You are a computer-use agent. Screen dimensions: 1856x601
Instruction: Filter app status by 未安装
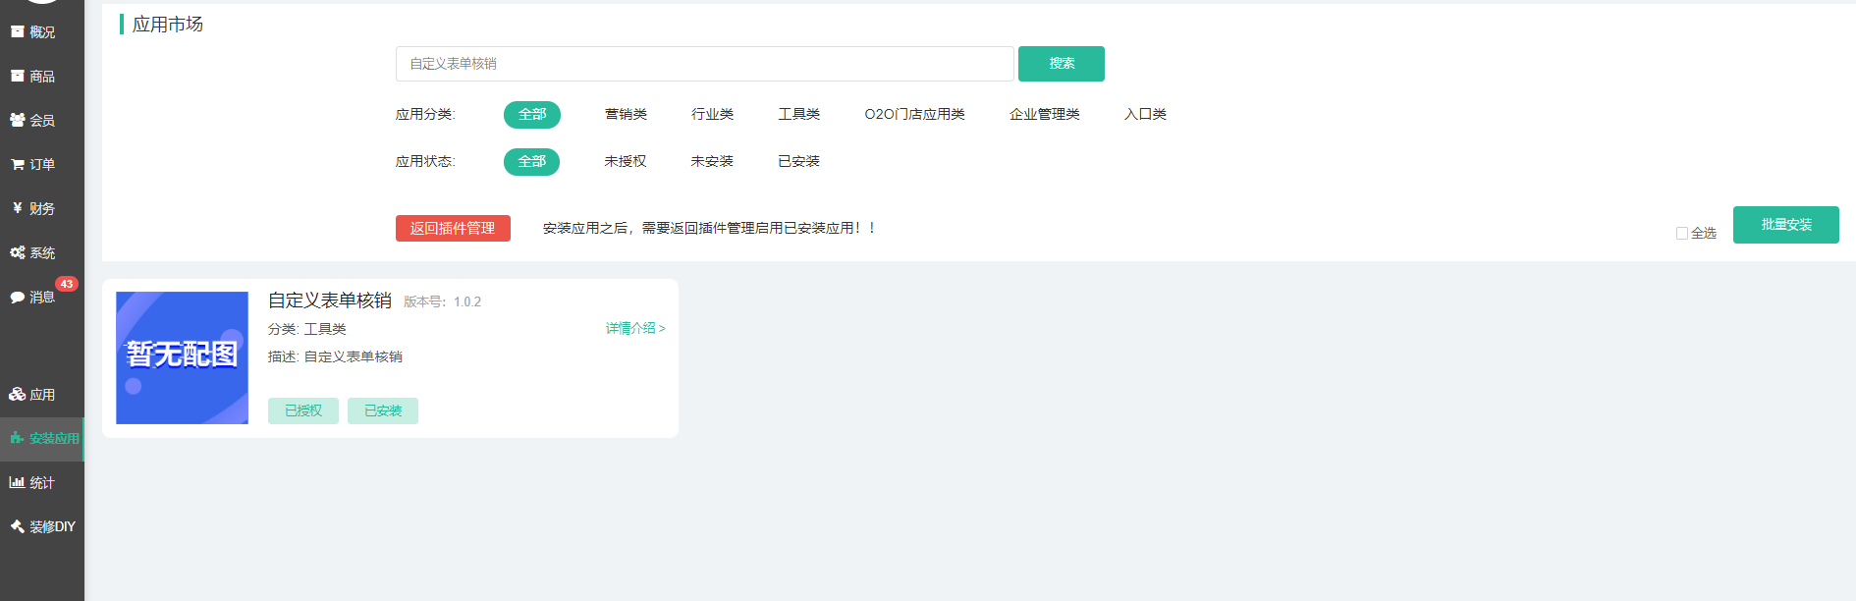[x=712, y=161]
